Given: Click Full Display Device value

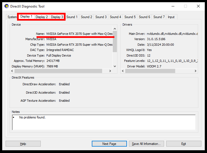Looking at the screenshot, I should 59,55.
